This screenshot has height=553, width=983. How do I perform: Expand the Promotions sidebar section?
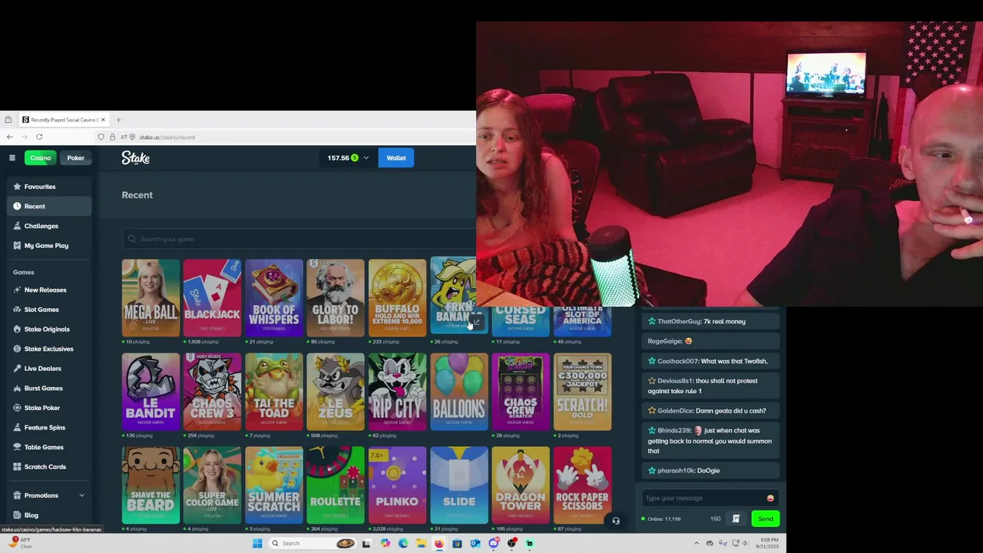coord(81,495)
